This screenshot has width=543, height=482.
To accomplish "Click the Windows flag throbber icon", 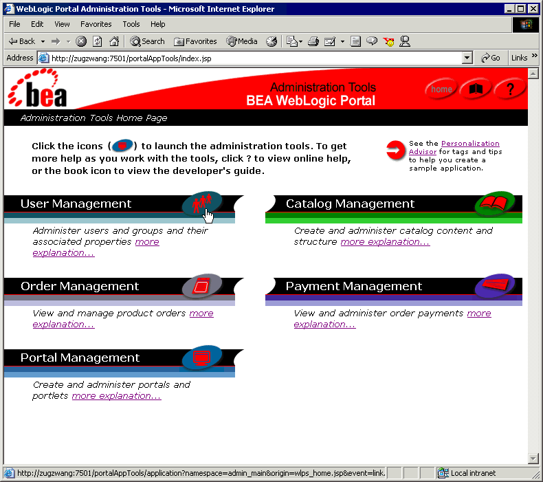I will [526, 24].
